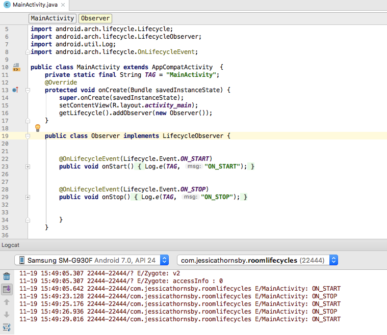
Task: Click the MainActivity breadcrumb
Action: point(52,18)
